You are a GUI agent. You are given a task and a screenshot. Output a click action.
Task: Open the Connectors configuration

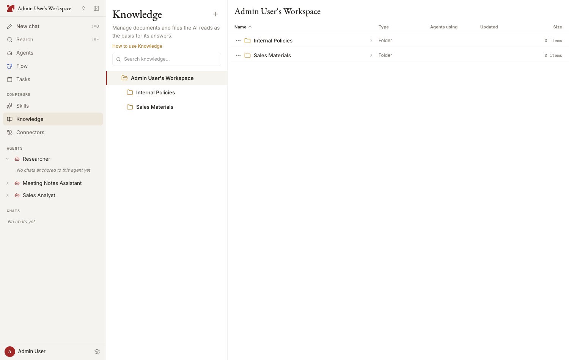pos(53,132)
